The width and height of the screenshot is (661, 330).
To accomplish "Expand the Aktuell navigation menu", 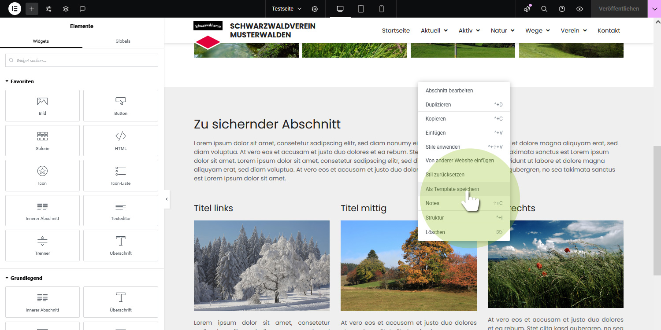I will point(434,30).
